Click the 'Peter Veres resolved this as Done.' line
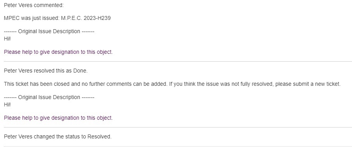The image size is (352, 147). [46, 71]
